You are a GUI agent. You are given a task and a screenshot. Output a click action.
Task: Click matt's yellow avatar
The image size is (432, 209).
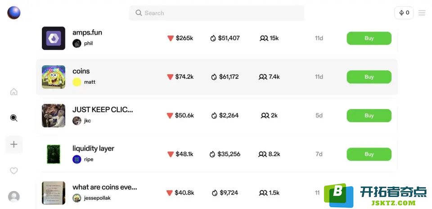[76, 82]
